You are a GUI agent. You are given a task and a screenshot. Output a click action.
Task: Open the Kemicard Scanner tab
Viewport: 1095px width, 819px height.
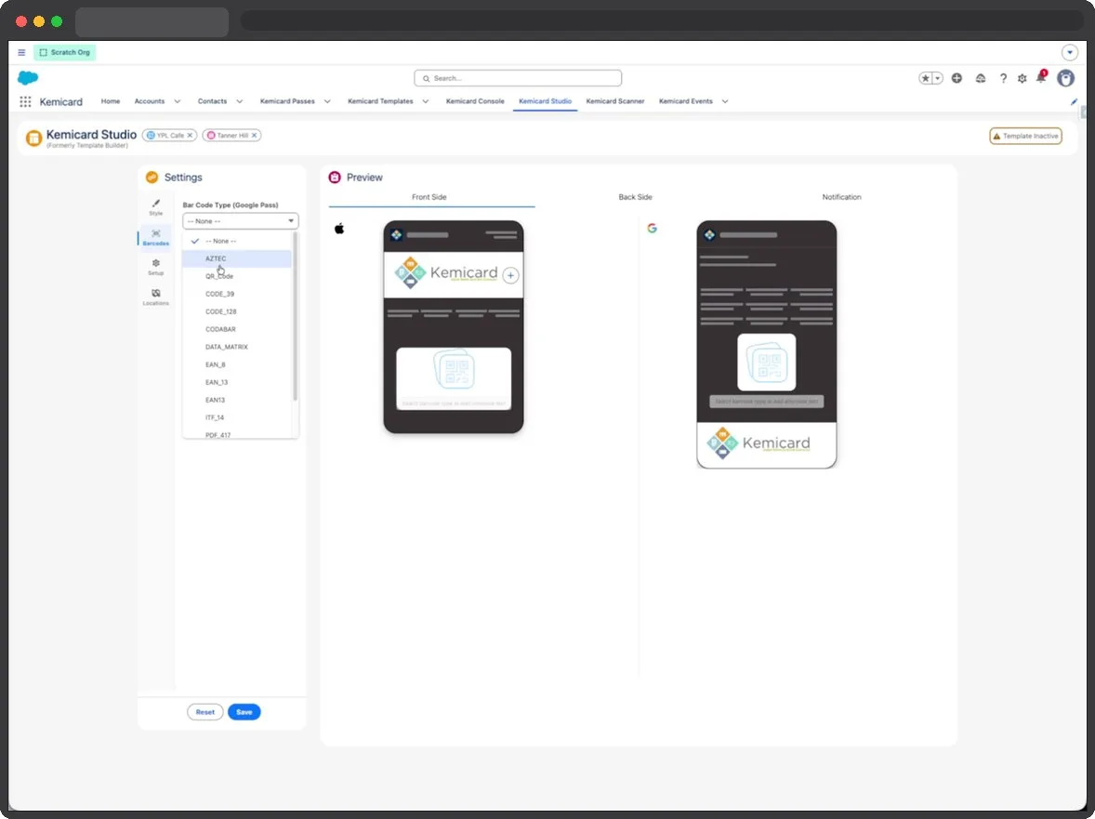(x=615, y=101)
